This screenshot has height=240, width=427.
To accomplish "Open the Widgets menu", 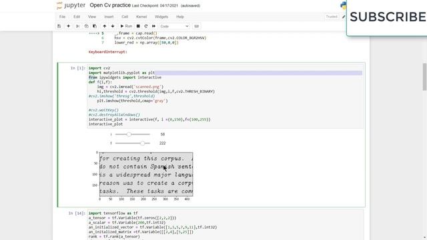I will coord(161,17).
